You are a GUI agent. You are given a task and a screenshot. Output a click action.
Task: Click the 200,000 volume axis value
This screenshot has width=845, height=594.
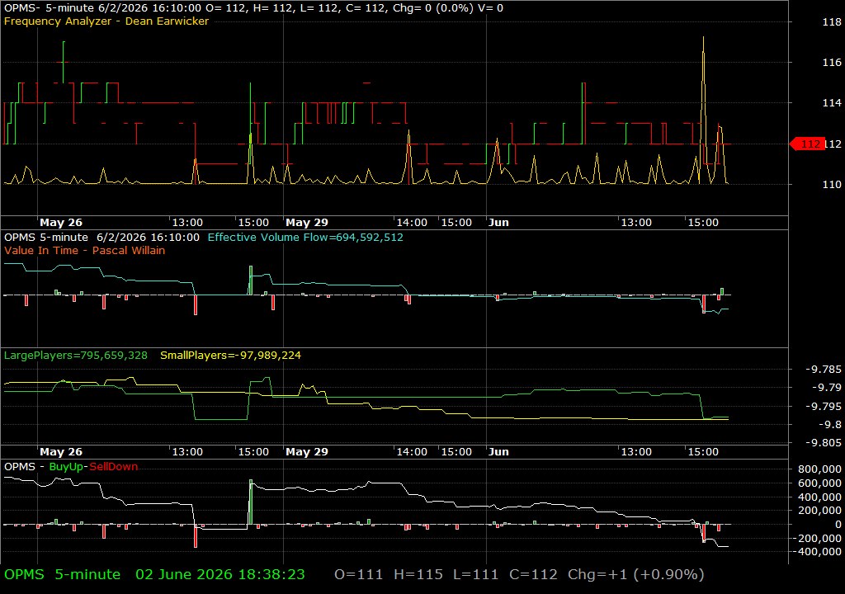(819, 511)
